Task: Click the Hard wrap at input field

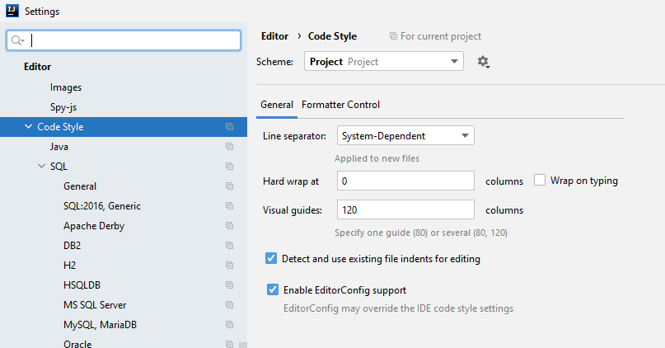Action: tap(405, 181)
